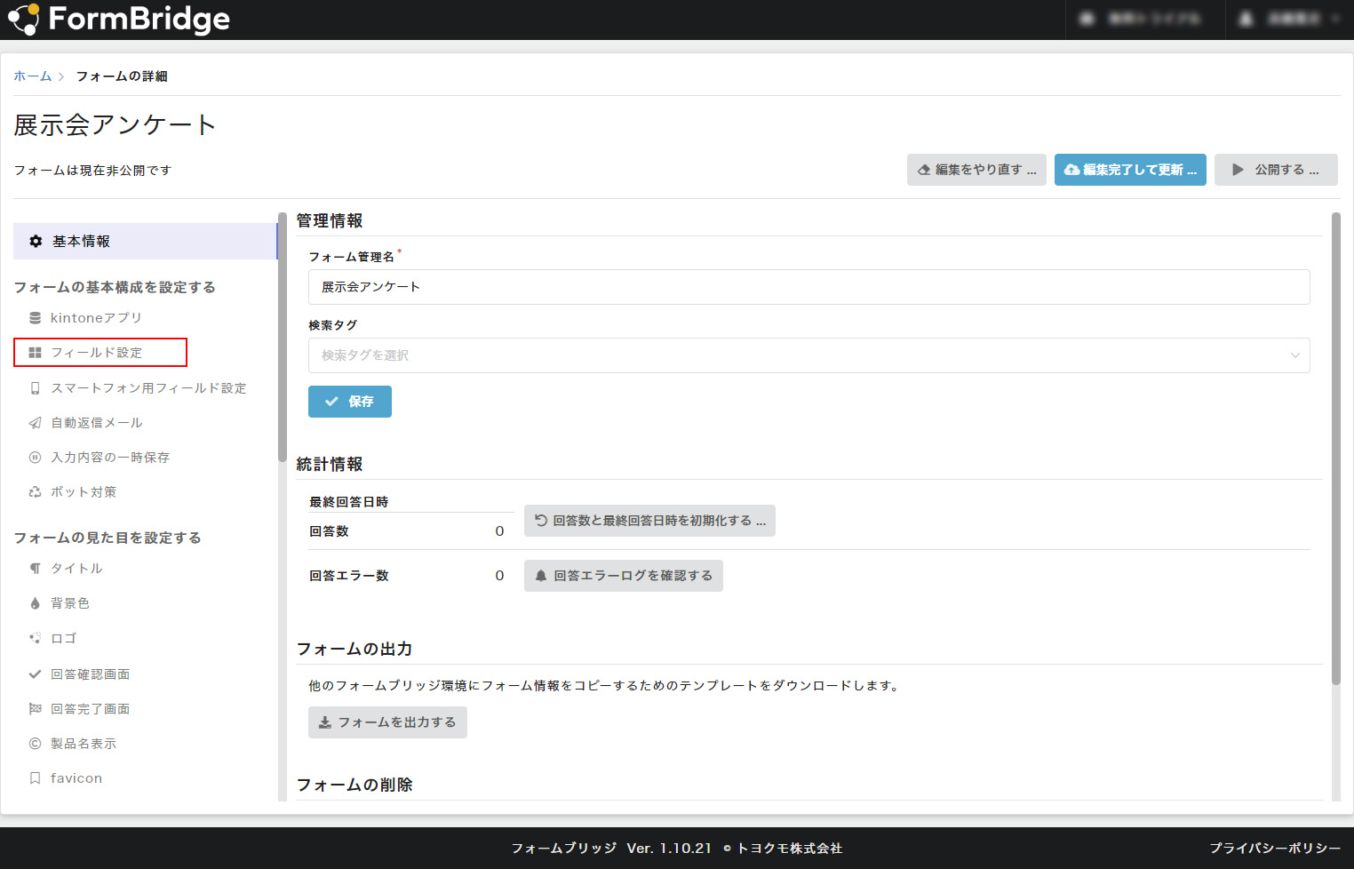Click the copyright icon beside 製品名表示
The width and height of the screenshot is (1354, 869).
[x=36, y=744]
